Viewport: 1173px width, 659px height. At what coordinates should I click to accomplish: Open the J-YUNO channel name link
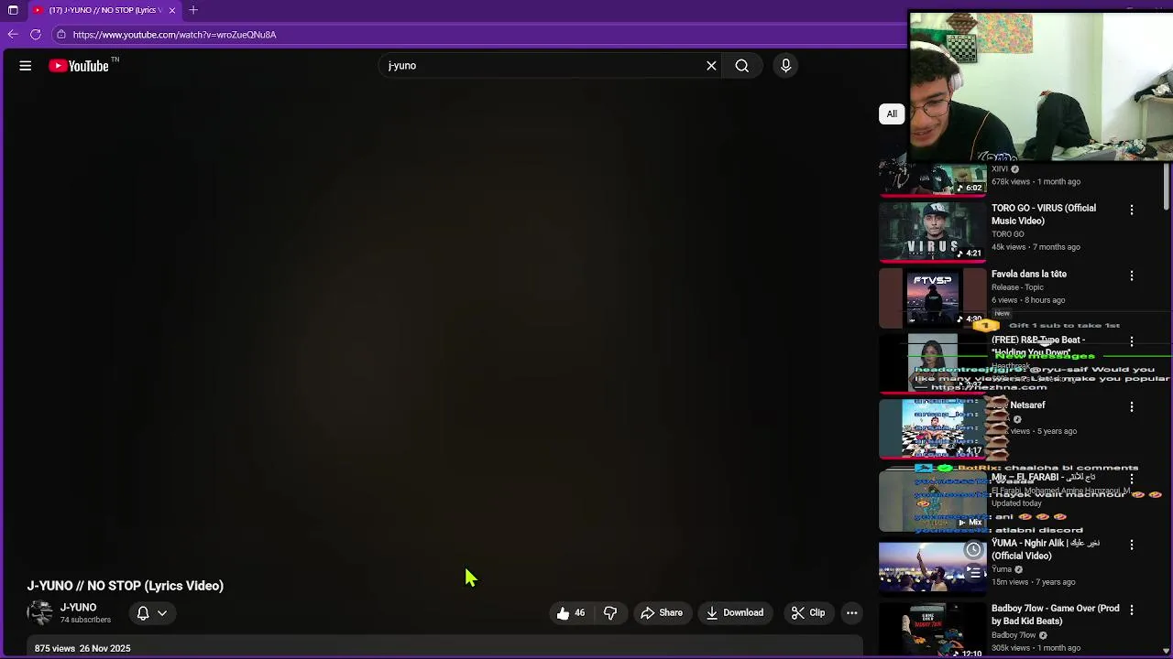[x=78, y=607]
